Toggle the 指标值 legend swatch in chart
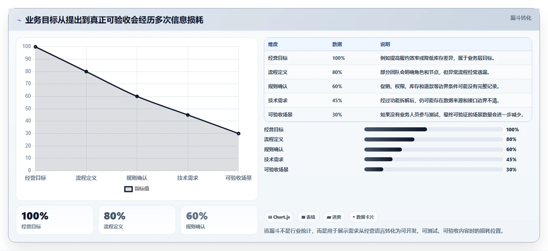 click(x=128, y=189)
